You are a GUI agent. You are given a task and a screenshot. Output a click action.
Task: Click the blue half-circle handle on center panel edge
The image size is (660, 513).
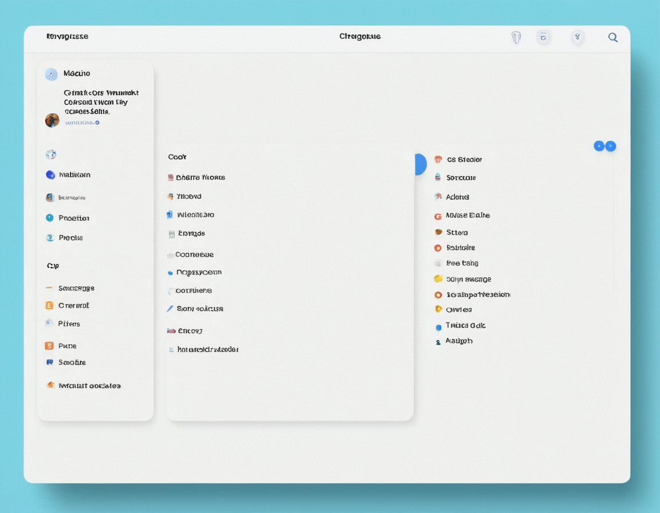(421, 164)
